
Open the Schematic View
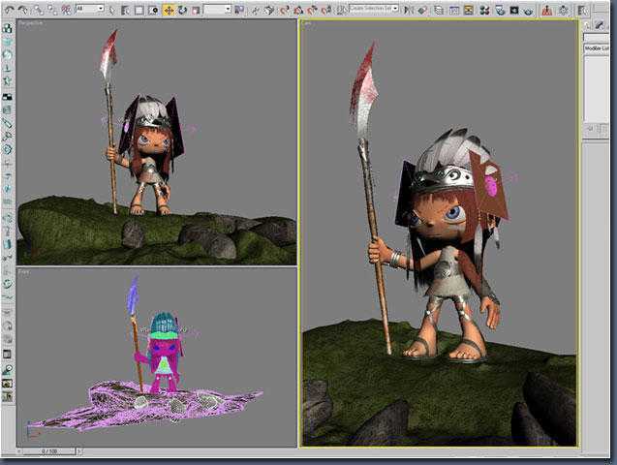[468, 11]
